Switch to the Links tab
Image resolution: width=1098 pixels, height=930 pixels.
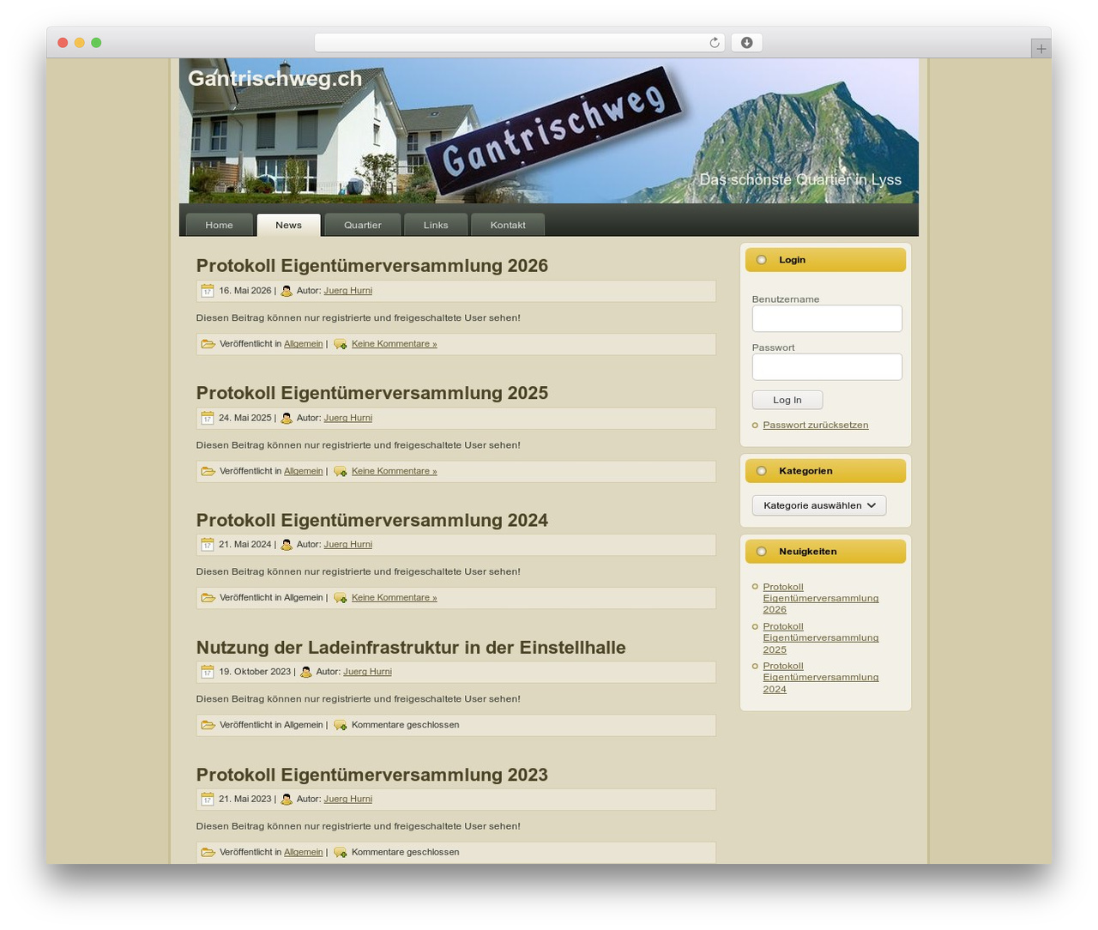coord(436,225)
